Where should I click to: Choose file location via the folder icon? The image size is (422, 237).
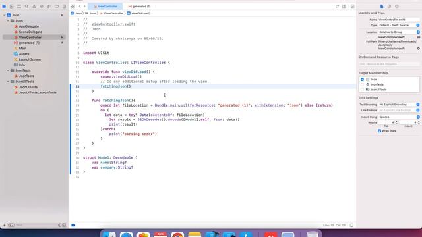(x=419, y=37)
